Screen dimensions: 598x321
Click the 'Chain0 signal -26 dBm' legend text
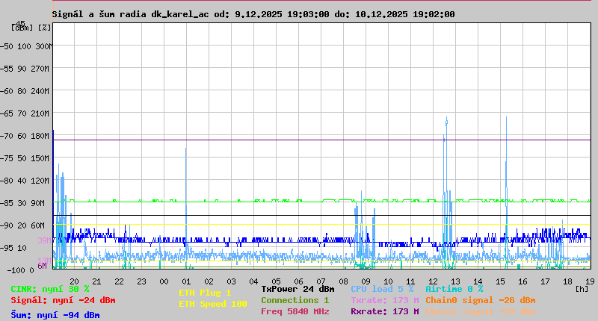tap(480, 300)
